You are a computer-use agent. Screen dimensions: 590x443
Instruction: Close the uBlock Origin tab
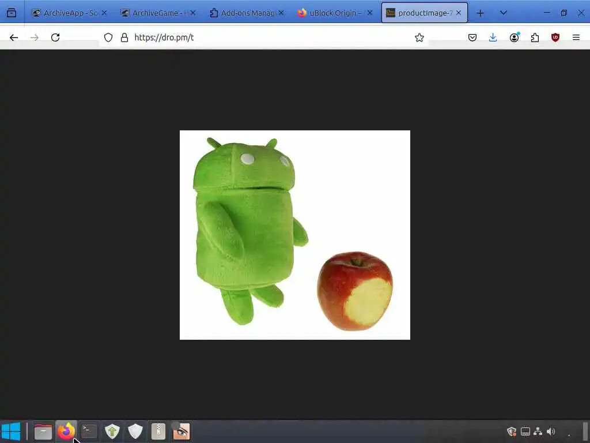(370, 13)
